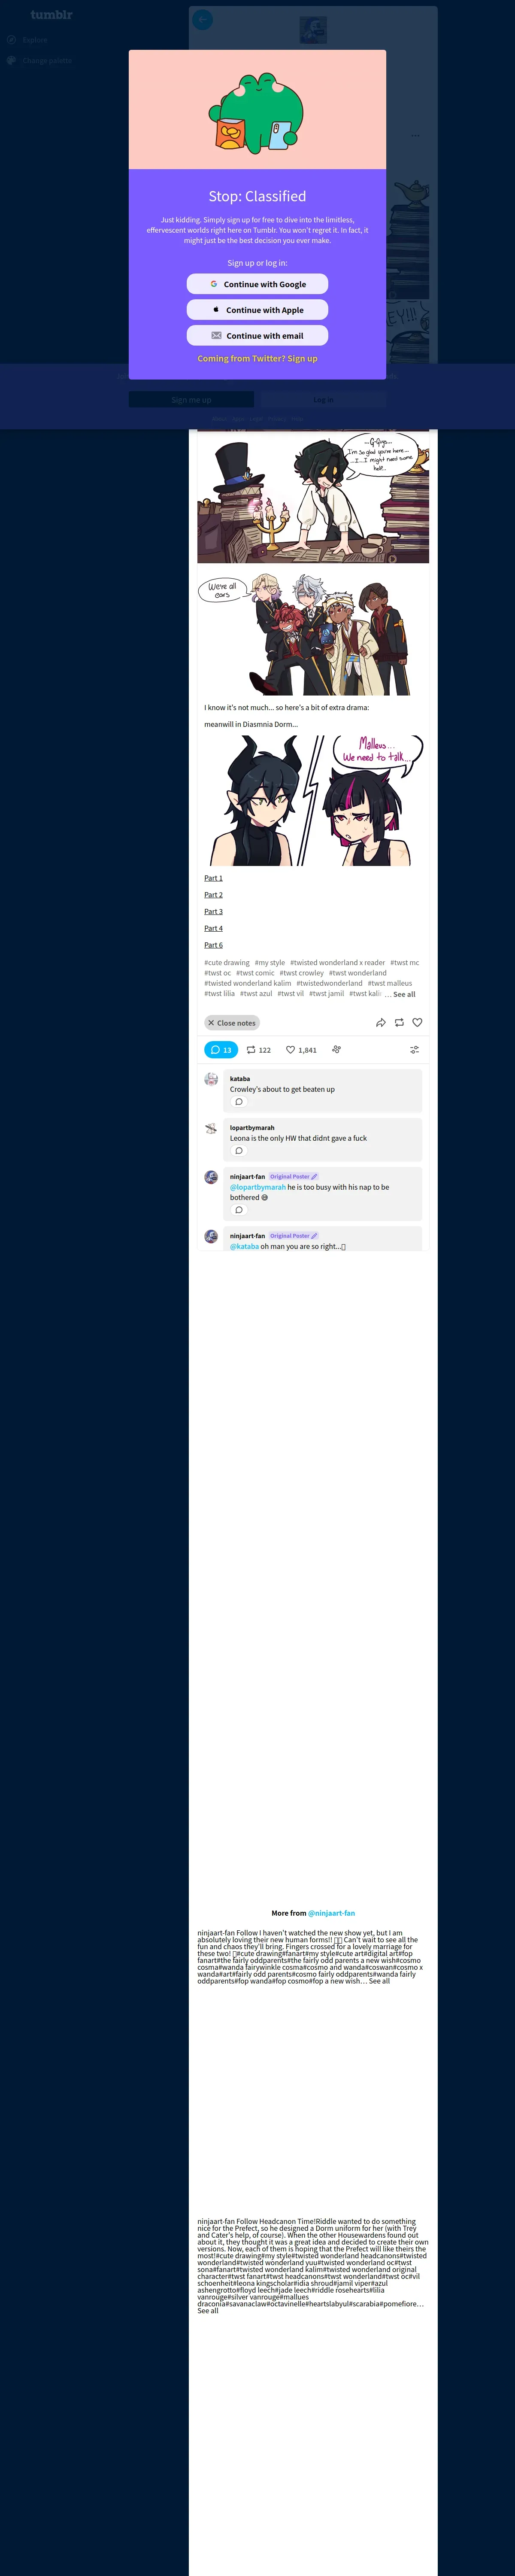Screen dimensions: 515x2576
Task: Select the 122 reblogs tab
Action: pos(259,1050)
